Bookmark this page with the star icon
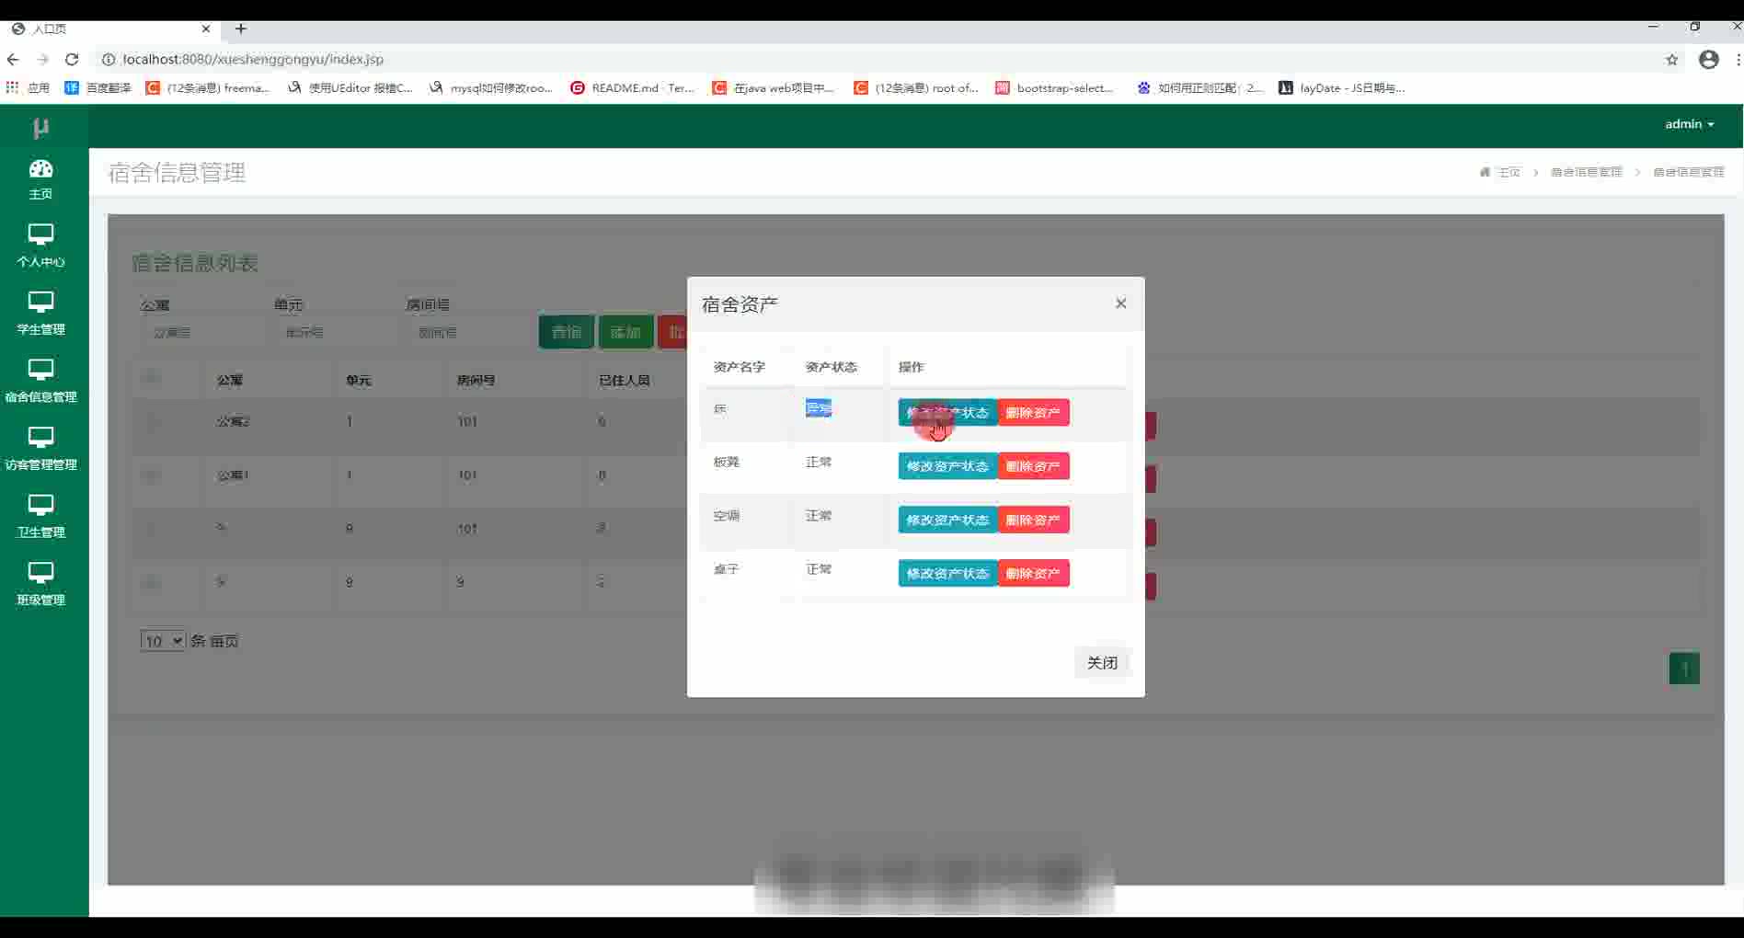Image resolution: width=1744 pixels, height=938 pixels. pos(1671,60)
